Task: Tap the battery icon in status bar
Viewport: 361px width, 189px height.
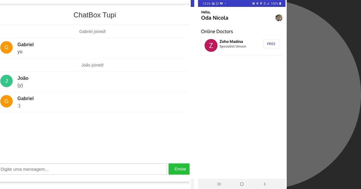Action: click(x=280, y=4)
